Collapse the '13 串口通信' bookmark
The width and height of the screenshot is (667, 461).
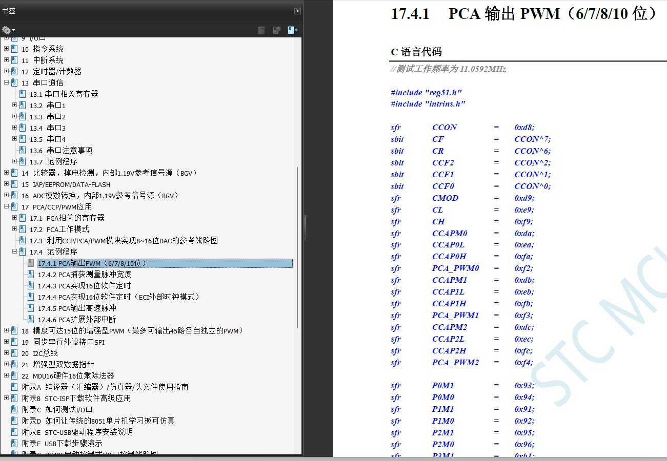point(7,82)
